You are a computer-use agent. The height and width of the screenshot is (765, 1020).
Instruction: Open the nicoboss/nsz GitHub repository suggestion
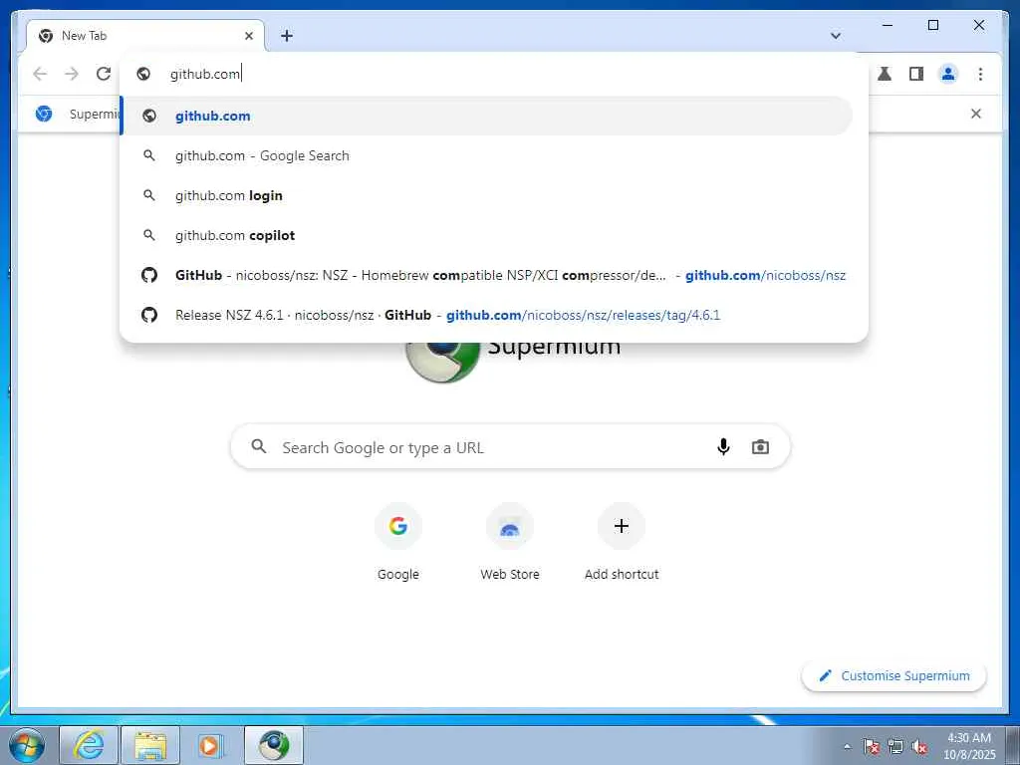pos(487,275)
